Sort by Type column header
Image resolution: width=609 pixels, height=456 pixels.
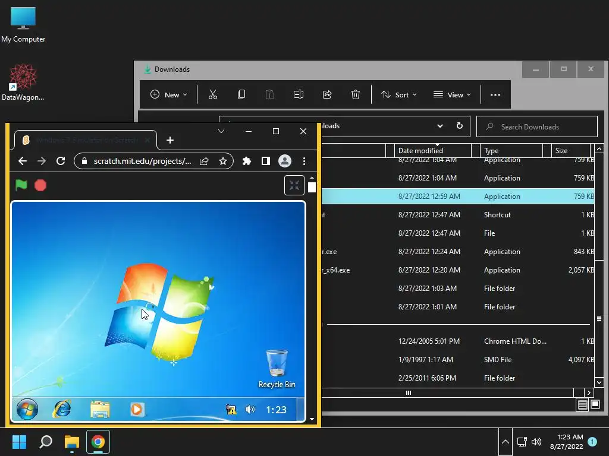(x=511, y=150)
